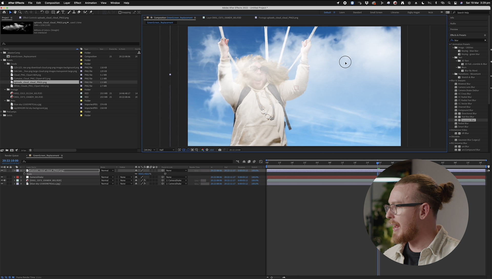The image size is (492, 279).
Task: Collapse Blur & Sharpen effects category
Action: coord(450,80)
